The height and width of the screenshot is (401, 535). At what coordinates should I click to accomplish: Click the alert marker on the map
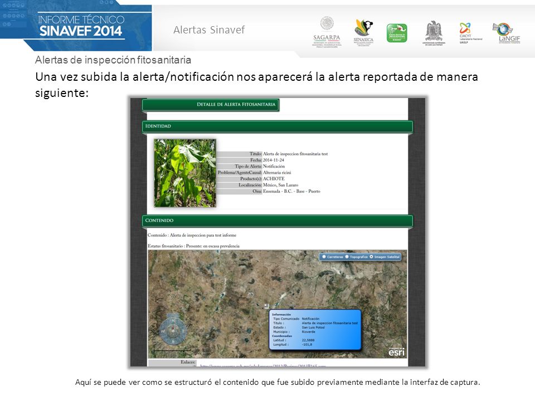click(266, 306)
